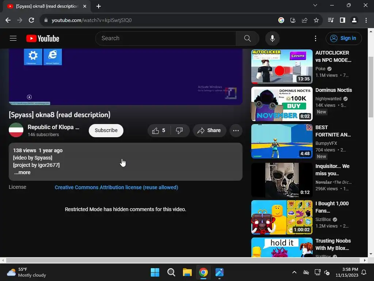The height and width of the screenshot is (281, 374).
Task: Open the notification bell
Action: tap(364, 272)
